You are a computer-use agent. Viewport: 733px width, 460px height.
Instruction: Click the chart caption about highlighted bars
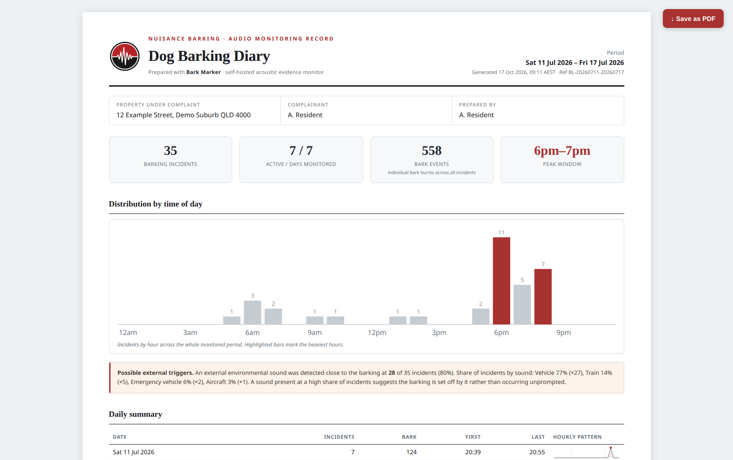point(230,345)
